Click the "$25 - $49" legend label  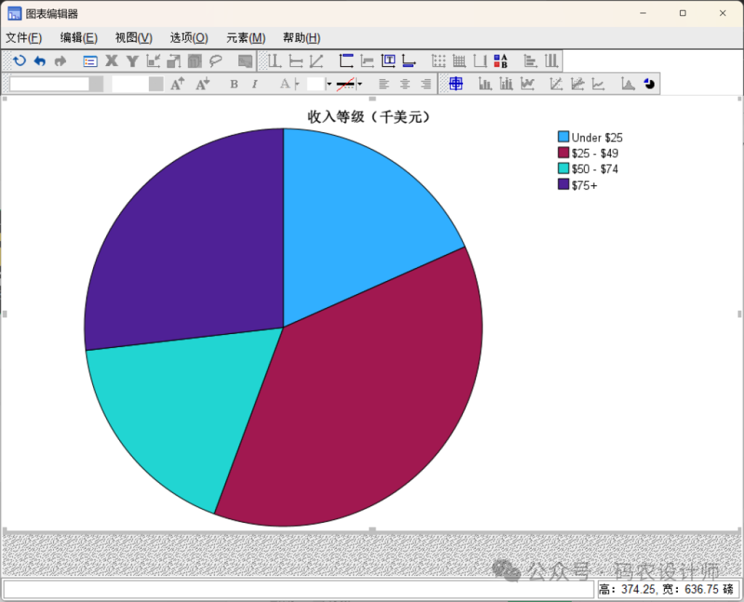tap(594, 153)
